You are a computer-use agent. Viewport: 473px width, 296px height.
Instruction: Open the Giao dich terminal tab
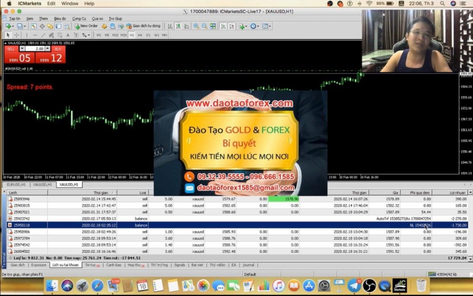(18, 265)
